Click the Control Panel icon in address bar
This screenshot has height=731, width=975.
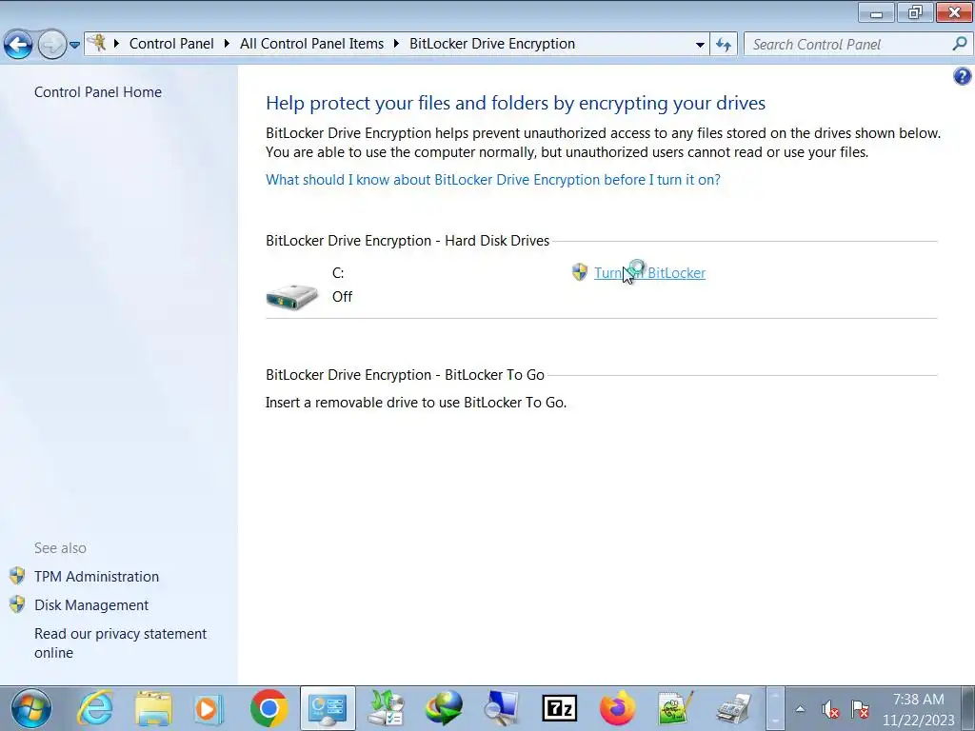coord(97,44)
